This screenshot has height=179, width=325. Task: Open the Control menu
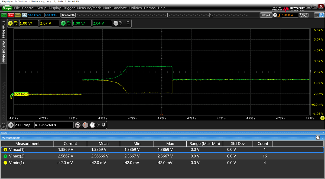click(x=28, y=8)
